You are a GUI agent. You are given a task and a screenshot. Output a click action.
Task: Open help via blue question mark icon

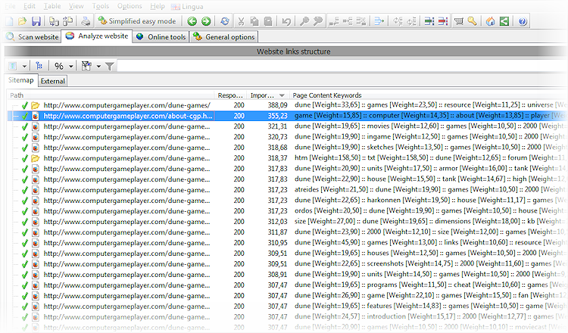click(523, 21)
